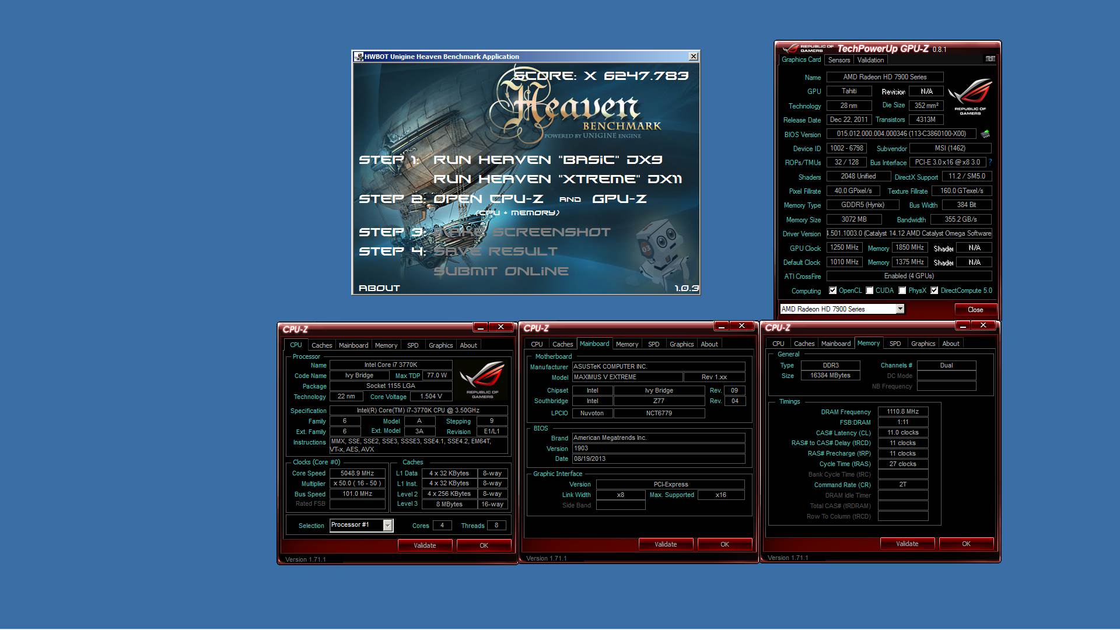Click the DRAM Frequency 1110.8 MHz value
1120x630 pixels.
click(902, 412)
